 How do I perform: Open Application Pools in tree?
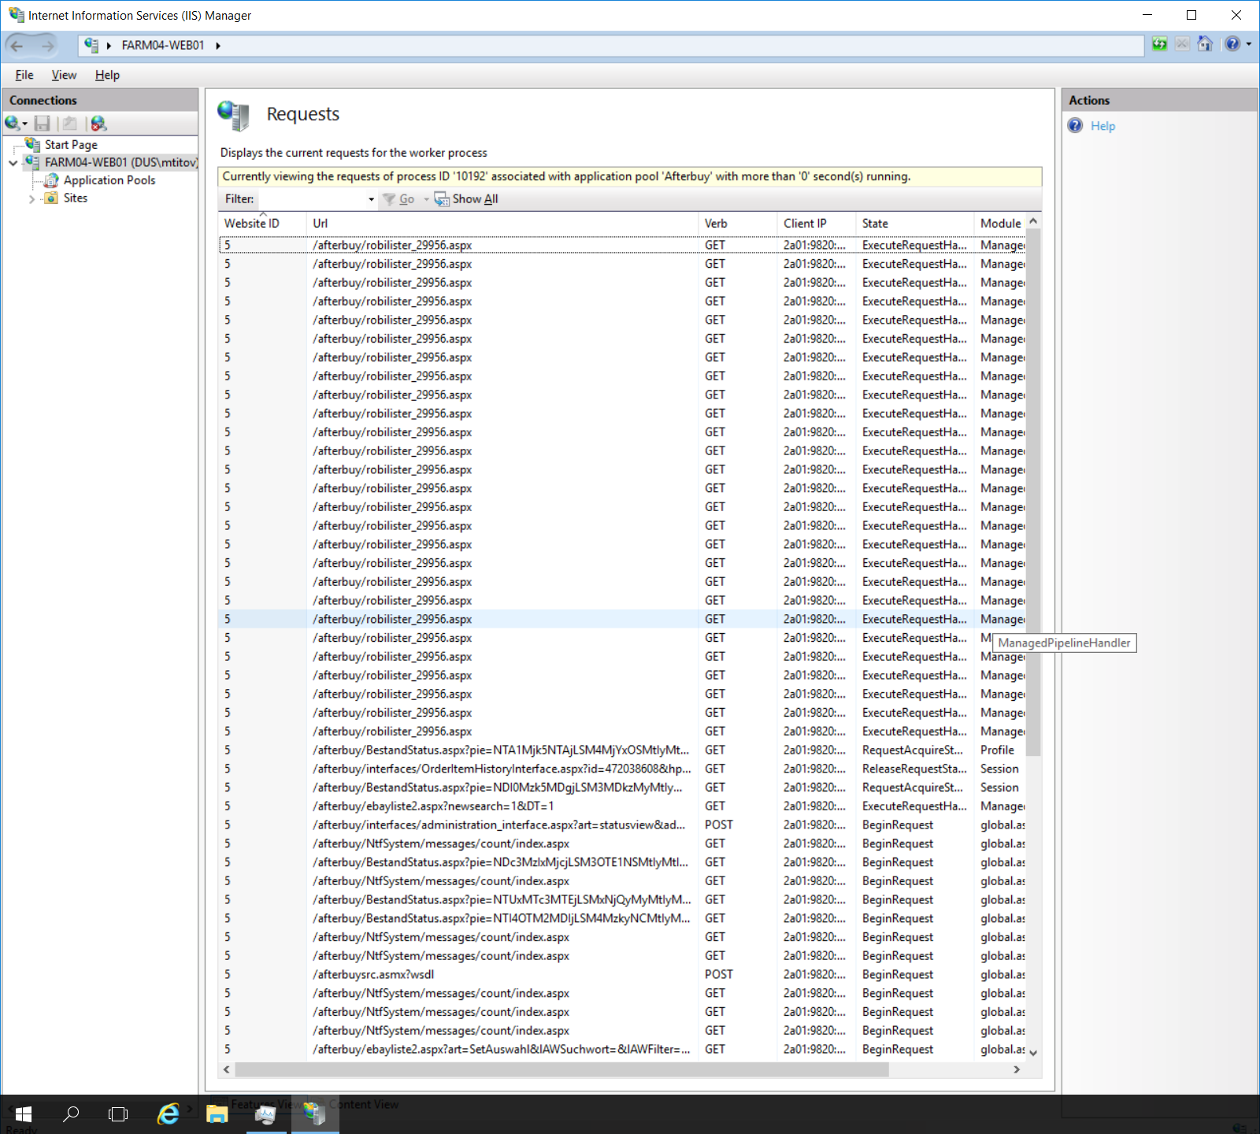coord(109,180)
